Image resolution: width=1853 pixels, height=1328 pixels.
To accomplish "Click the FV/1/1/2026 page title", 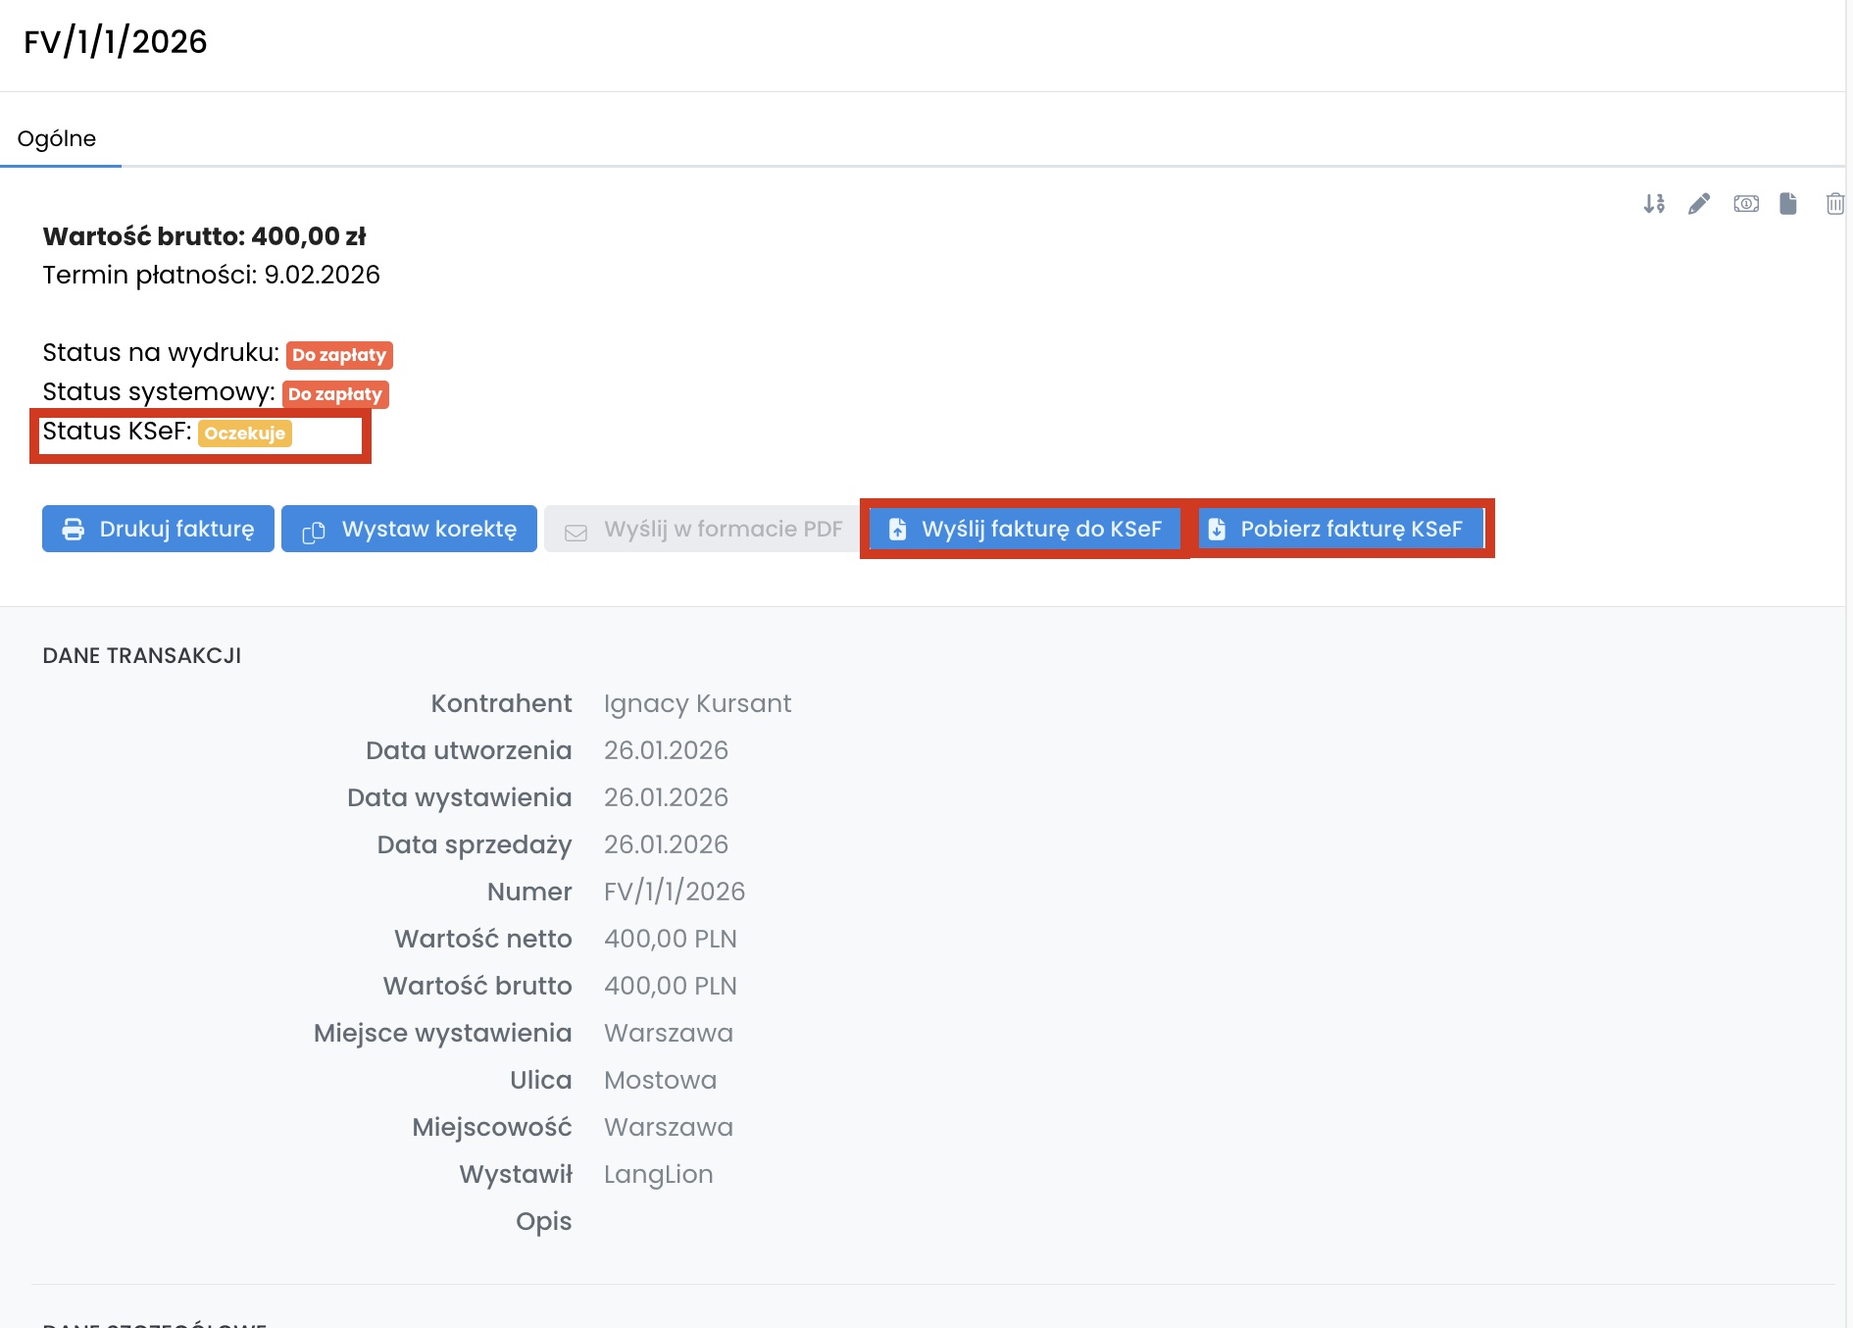I will (116, 41).
